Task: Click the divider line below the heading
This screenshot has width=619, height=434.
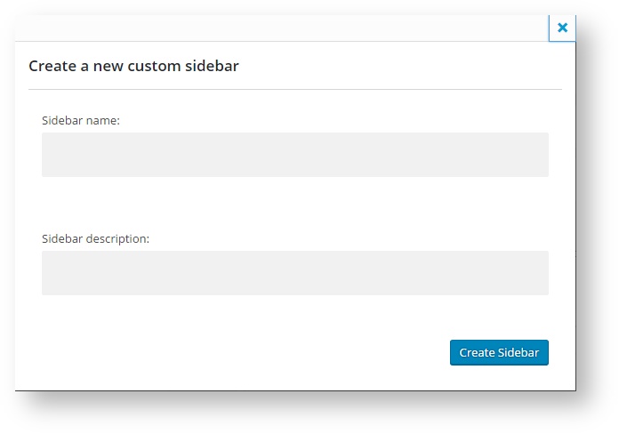Action: click(x=294, y=90)
